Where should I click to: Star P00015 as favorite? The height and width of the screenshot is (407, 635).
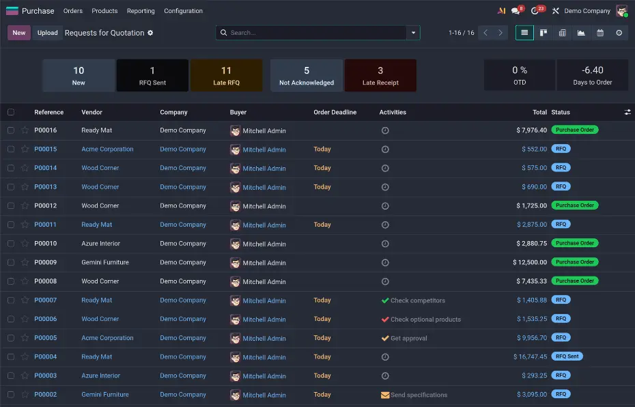25,149
